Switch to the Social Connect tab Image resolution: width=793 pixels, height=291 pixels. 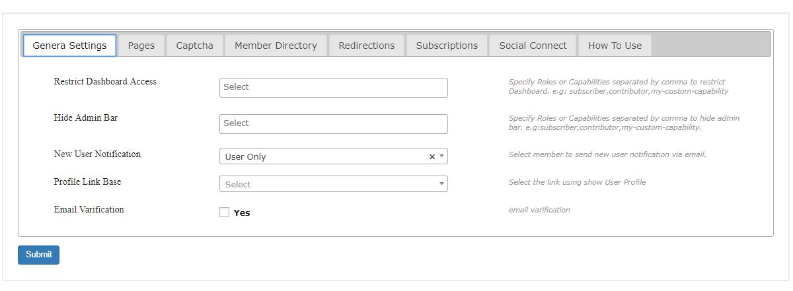coord(533,46)
